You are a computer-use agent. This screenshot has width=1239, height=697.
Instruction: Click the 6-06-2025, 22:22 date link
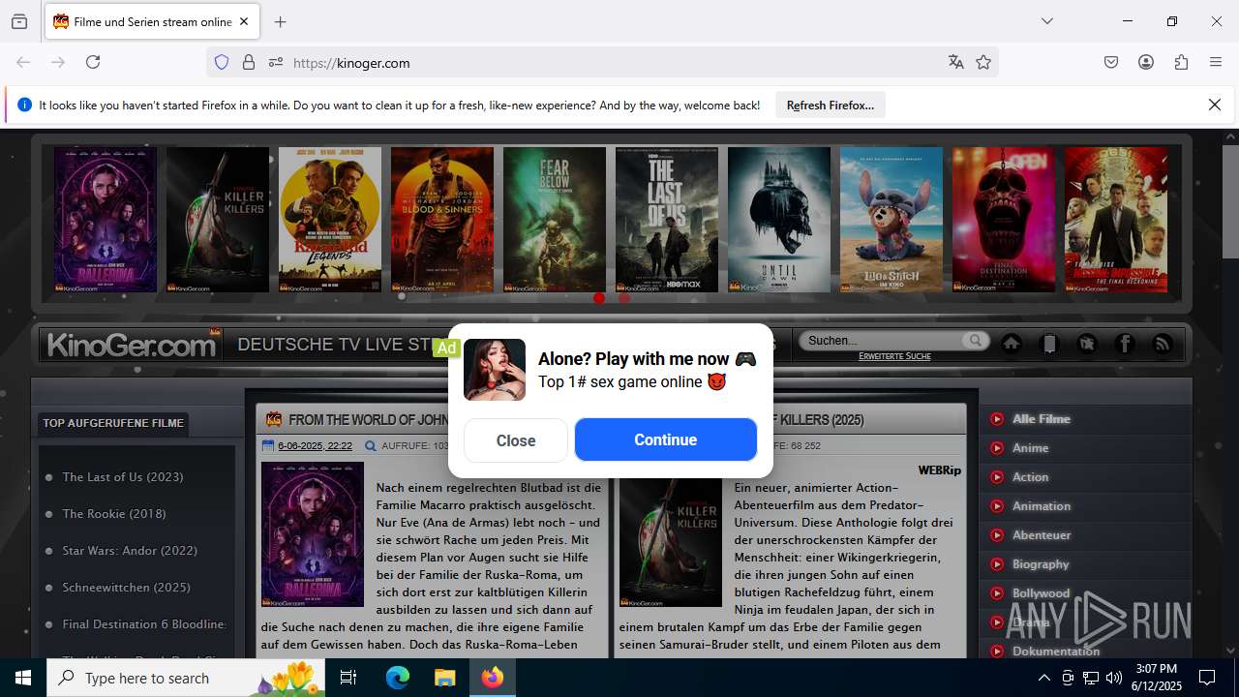(x=315, y=446)
